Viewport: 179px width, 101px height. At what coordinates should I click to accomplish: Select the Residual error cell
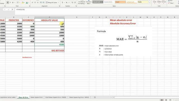[28, 57]
